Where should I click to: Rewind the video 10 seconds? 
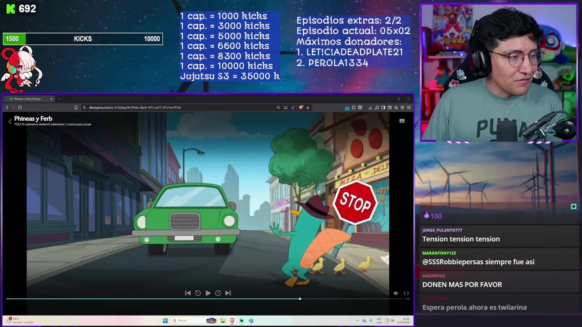pyautogui.click(x=198, y=293)
